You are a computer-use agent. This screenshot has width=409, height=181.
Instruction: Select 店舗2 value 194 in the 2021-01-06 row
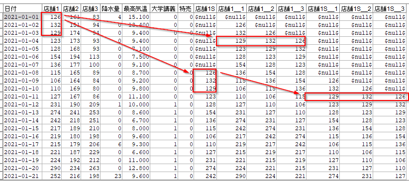click(x=71, y=57)
